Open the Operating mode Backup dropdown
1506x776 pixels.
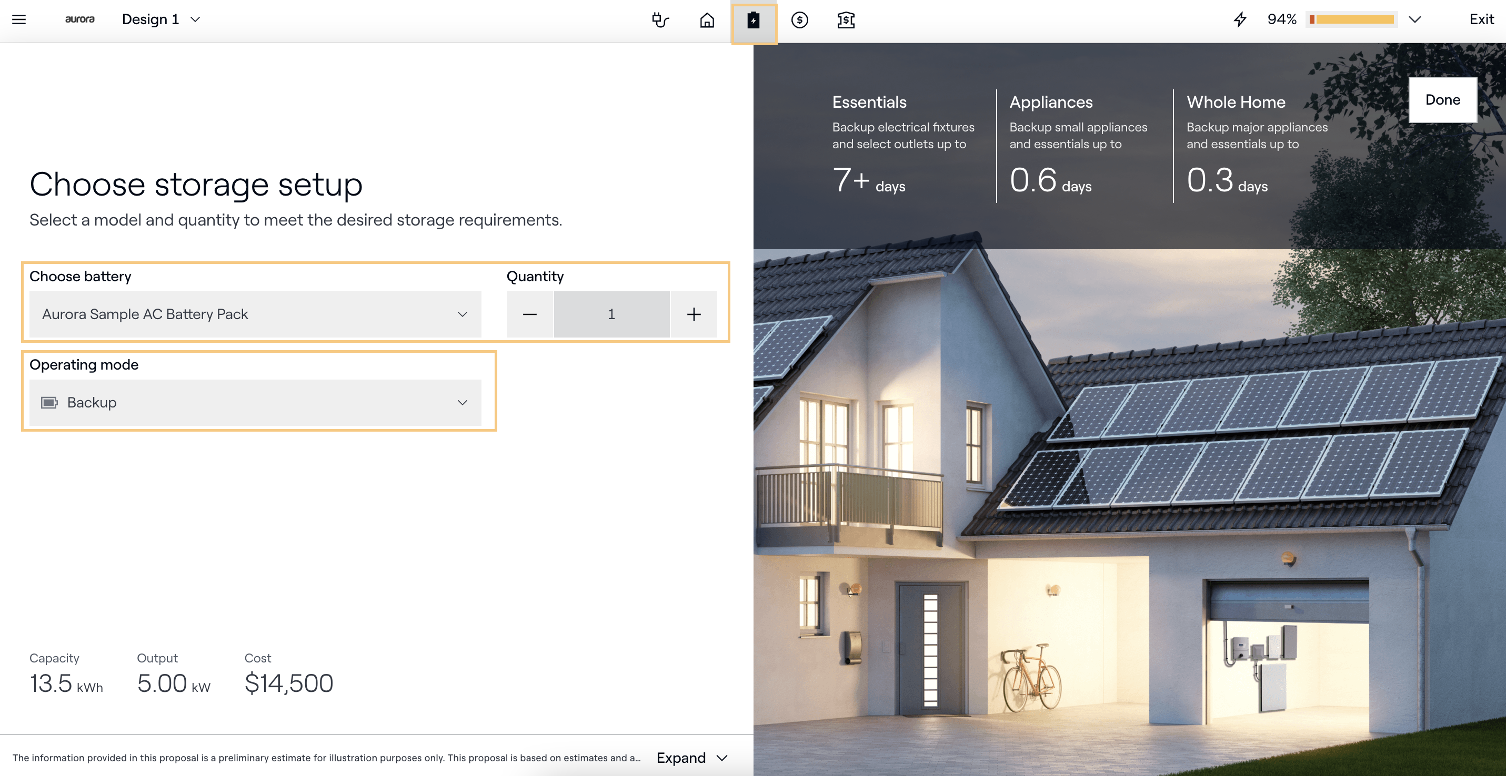(255, 402)
